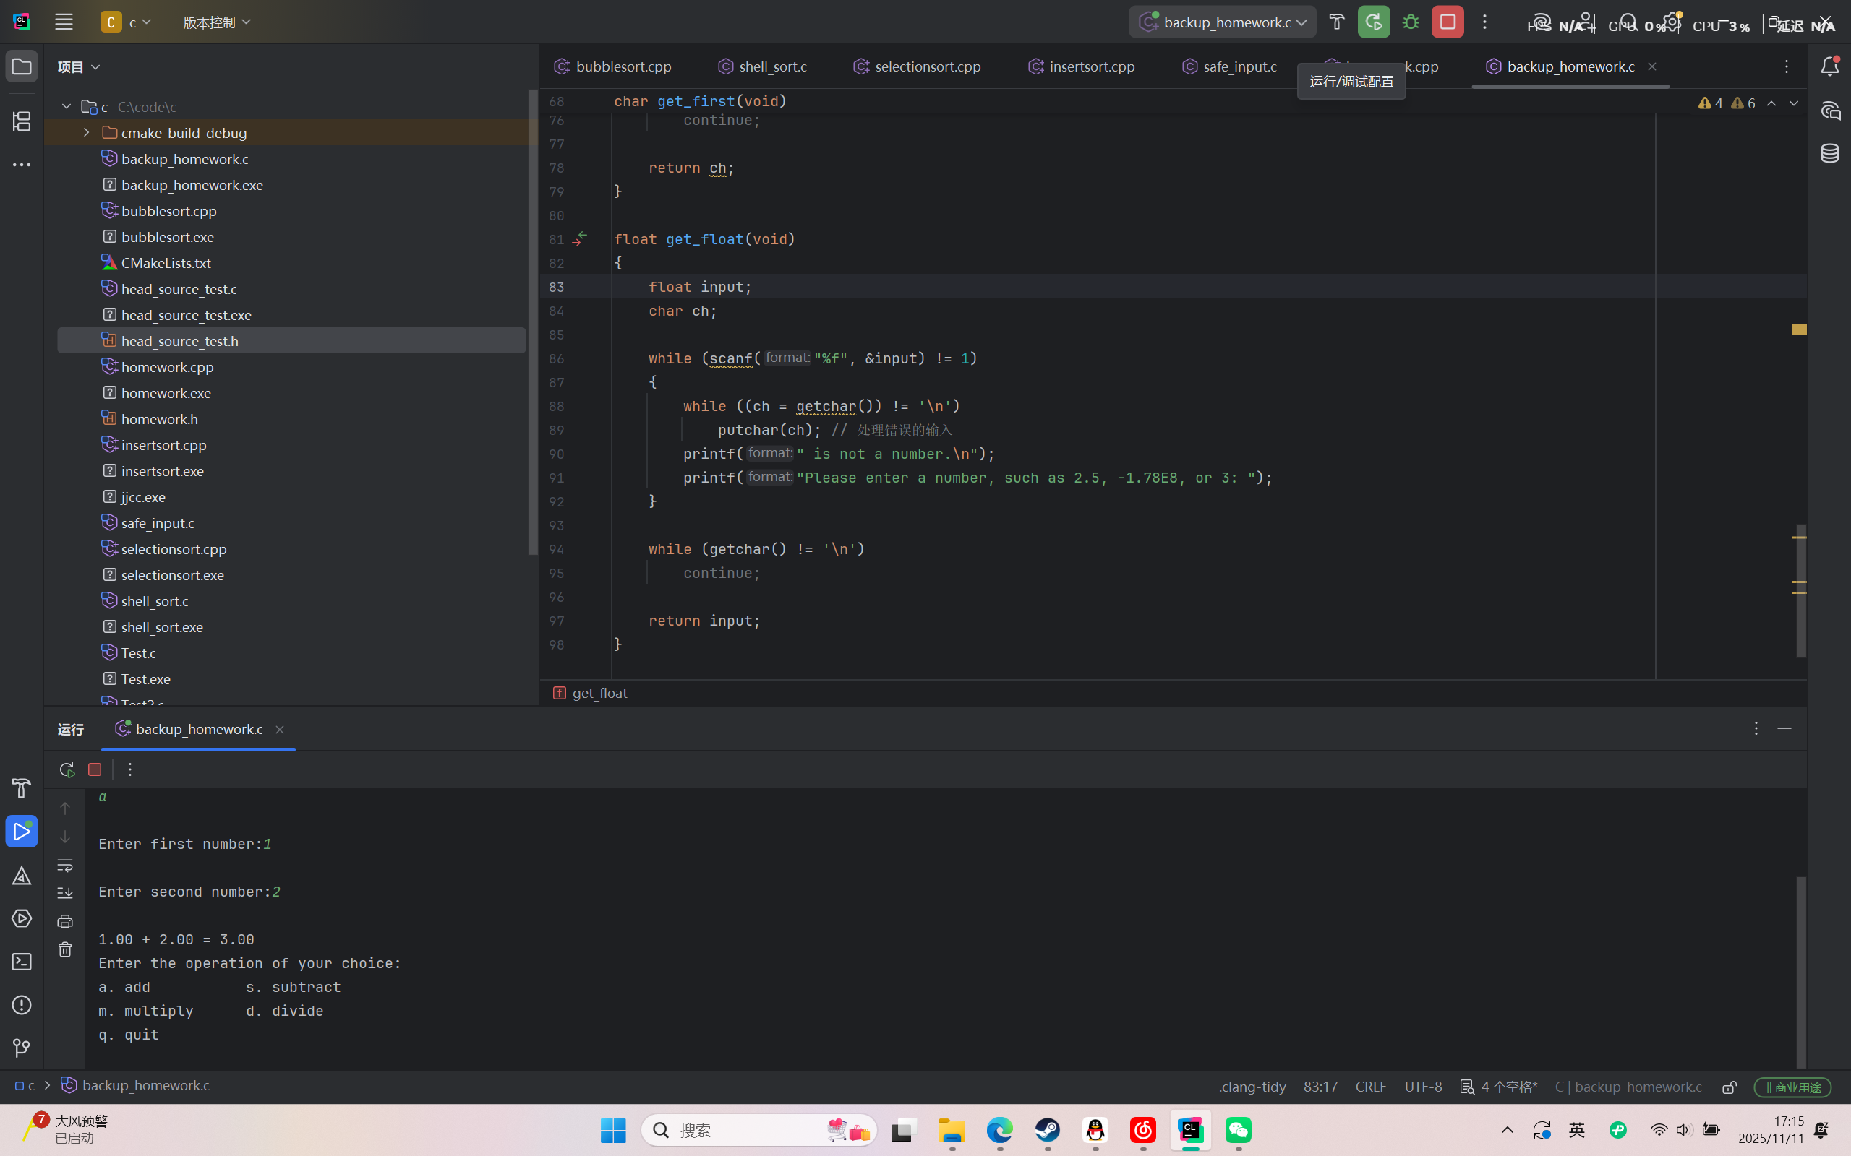Click the Debug bug icon
This screenshot has height=1156, width=1851.
coord(1411,22)
